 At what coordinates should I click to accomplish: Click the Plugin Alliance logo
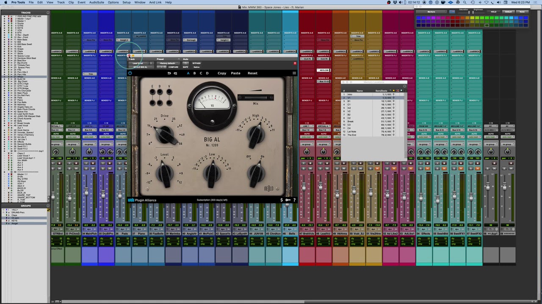click(142, 200)
